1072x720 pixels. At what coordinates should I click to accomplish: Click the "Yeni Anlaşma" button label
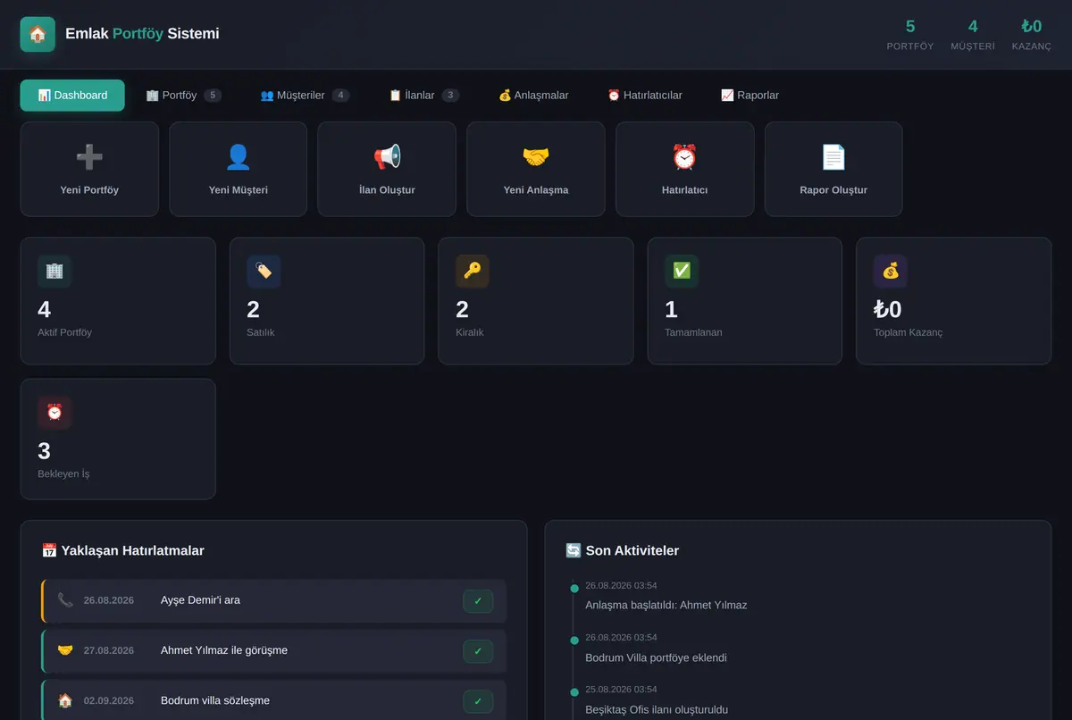click(x=536, y=190)
